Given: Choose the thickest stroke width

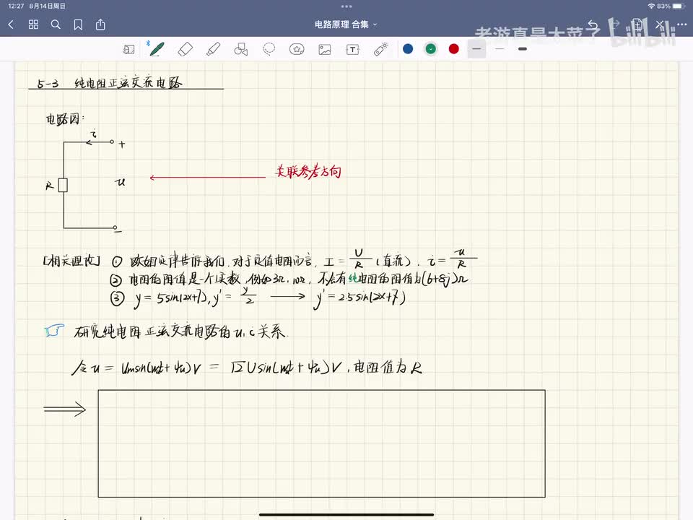Looking at the screenshot, I should coord(523,49).
